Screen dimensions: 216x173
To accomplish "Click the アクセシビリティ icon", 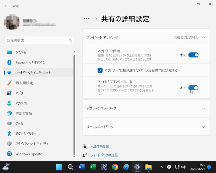I will 9,134.
